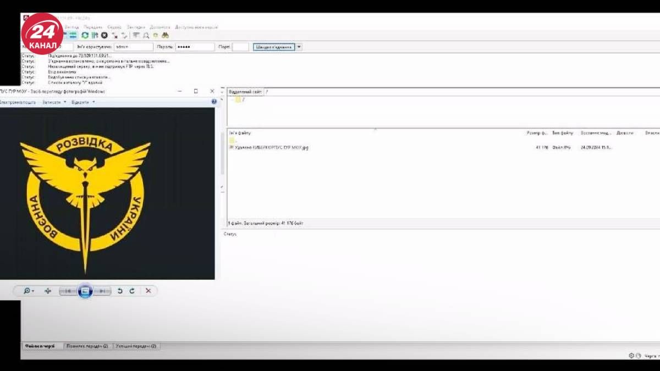This screenshot has width=660, height=371.
Task: Switch to the failed transfers tab
Action: (x=86, y=346)
